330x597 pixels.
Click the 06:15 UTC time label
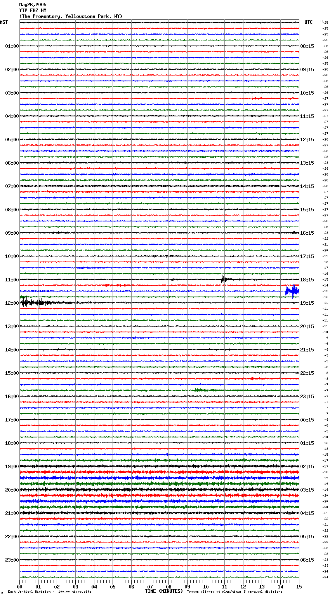click(x=307, y=560)
